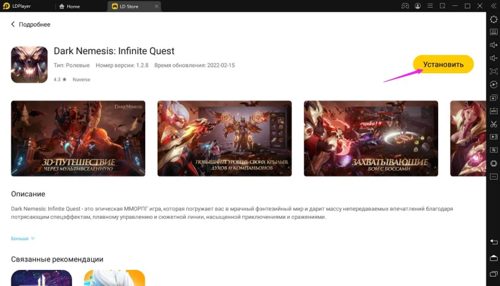Screen dimensions: 500x286
Task: Click the Время обновления: 2022-02-15 text
Action: click(195, 65)
